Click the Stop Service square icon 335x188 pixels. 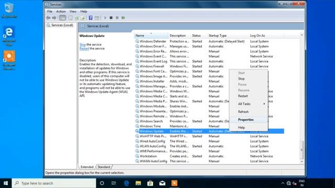[111, 18]
